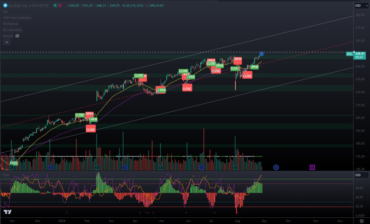This screenshot has width=370, height=224.
Task: Click the PJM indicator pane label
Action: pos(5,175)
